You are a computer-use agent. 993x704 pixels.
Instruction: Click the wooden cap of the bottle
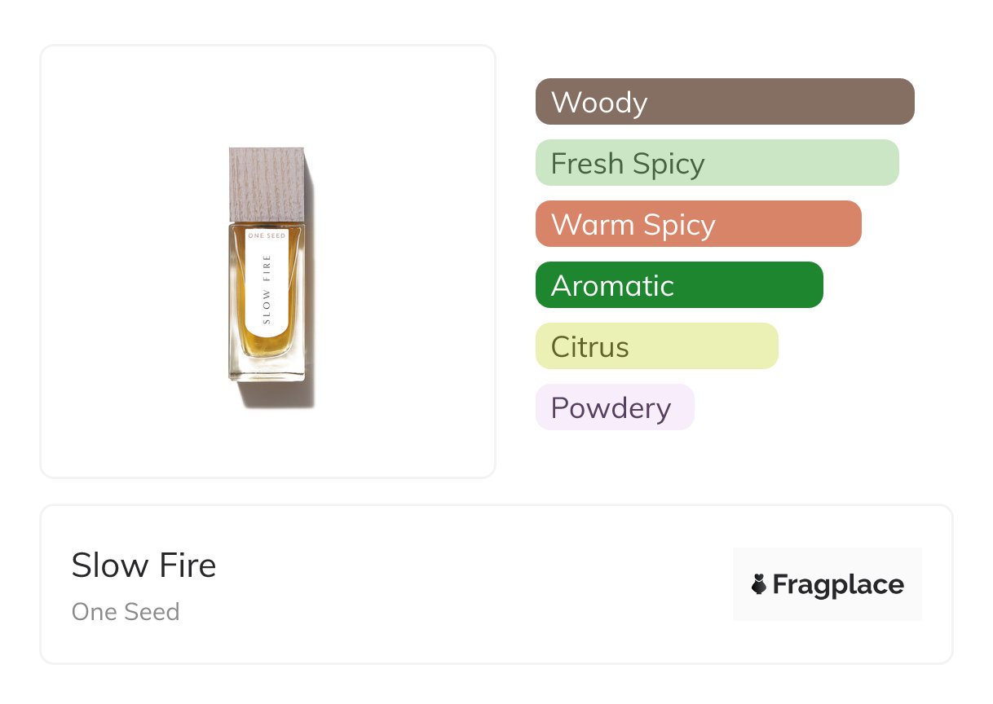point(267,184)
